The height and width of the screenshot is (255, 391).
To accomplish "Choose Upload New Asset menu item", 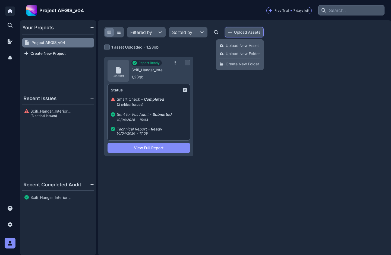I will (x=239, y=46).
